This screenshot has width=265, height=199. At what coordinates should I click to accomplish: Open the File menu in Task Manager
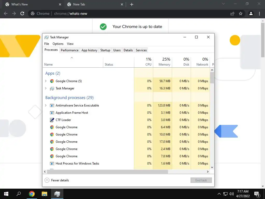click(47, 44)
